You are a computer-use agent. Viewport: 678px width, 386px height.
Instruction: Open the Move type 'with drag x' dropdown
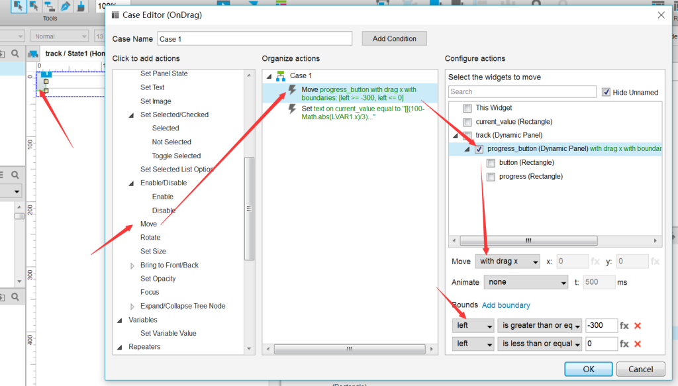(x=507, y=261)
